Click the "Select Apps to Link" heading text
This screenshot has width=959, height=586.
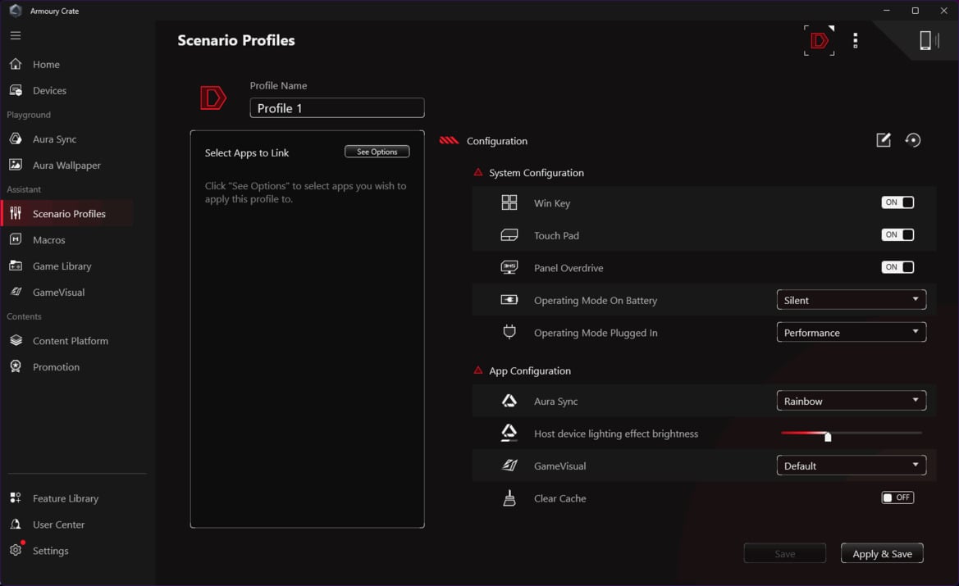point(246,152)
